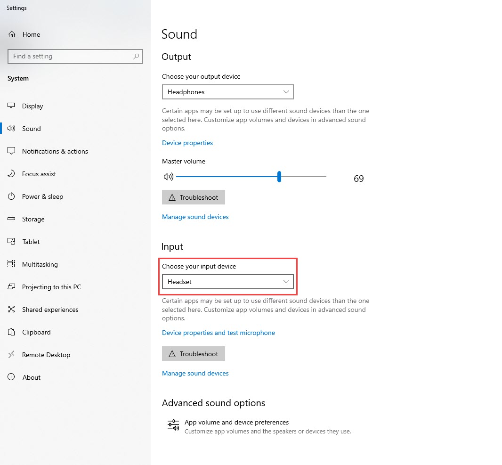Open Notifications & actions via its icon
Screen dimensions: 502x465
click(x=11, y=151)
